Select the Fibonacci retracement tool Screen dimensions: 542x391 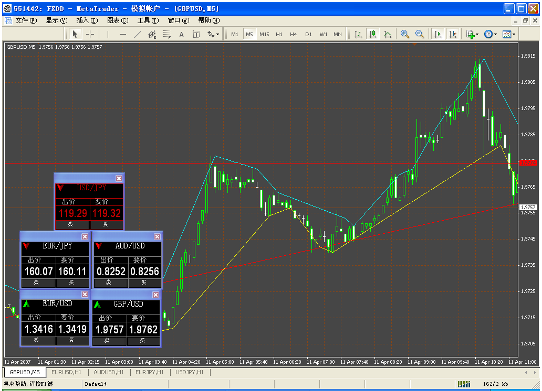[x=166, y=34]
